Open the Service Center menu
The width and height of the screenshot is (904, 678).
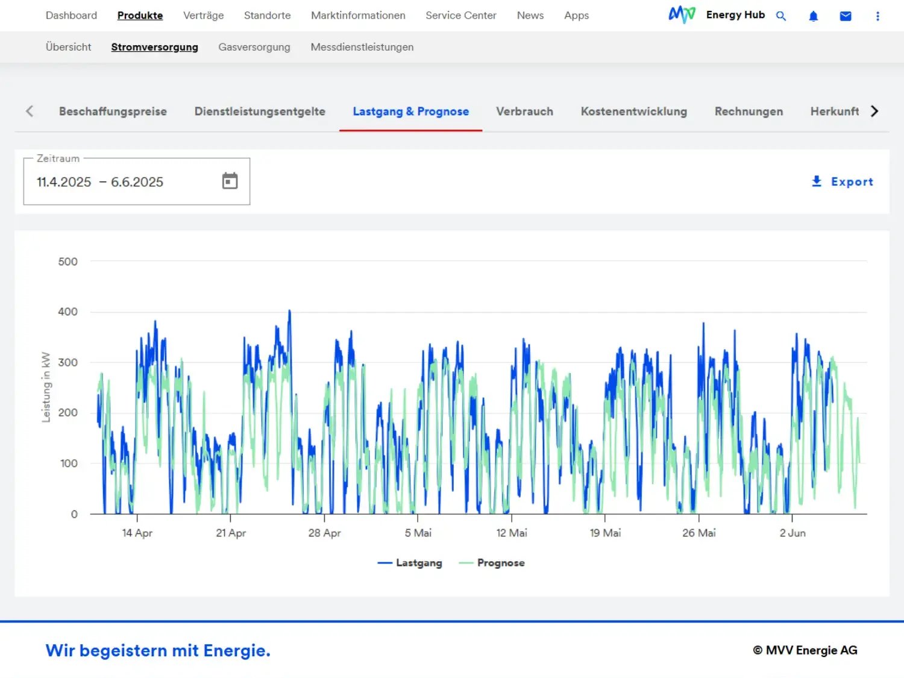coord(460,16)
